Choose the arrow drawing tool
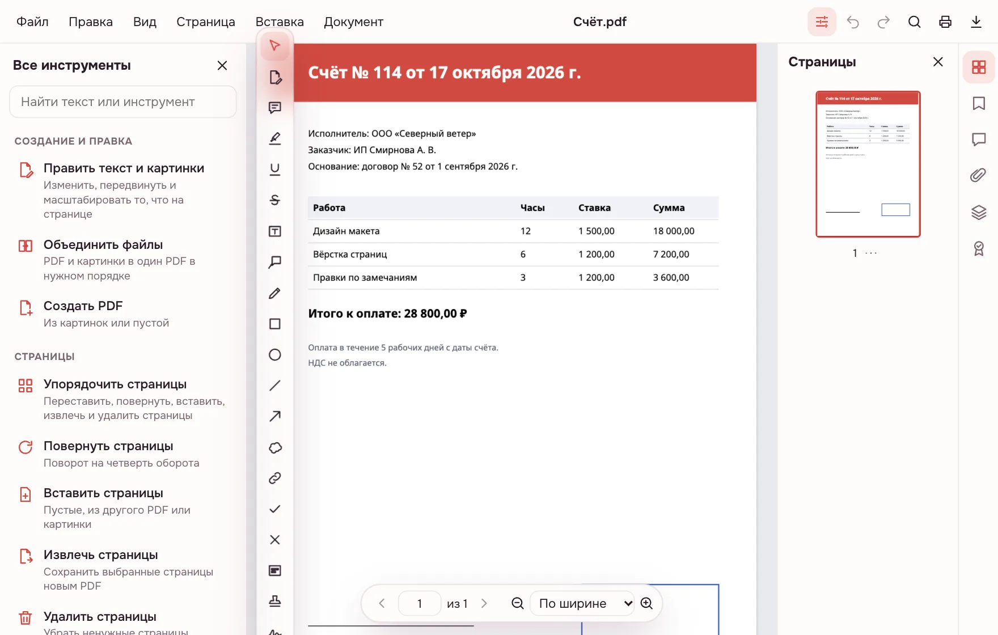 click(x=275, y=416)
